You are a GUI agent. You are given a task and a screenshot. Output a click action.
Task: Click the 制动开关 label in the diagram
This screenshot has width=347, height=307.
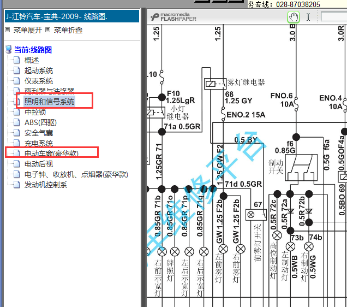(x=276, y=167)
